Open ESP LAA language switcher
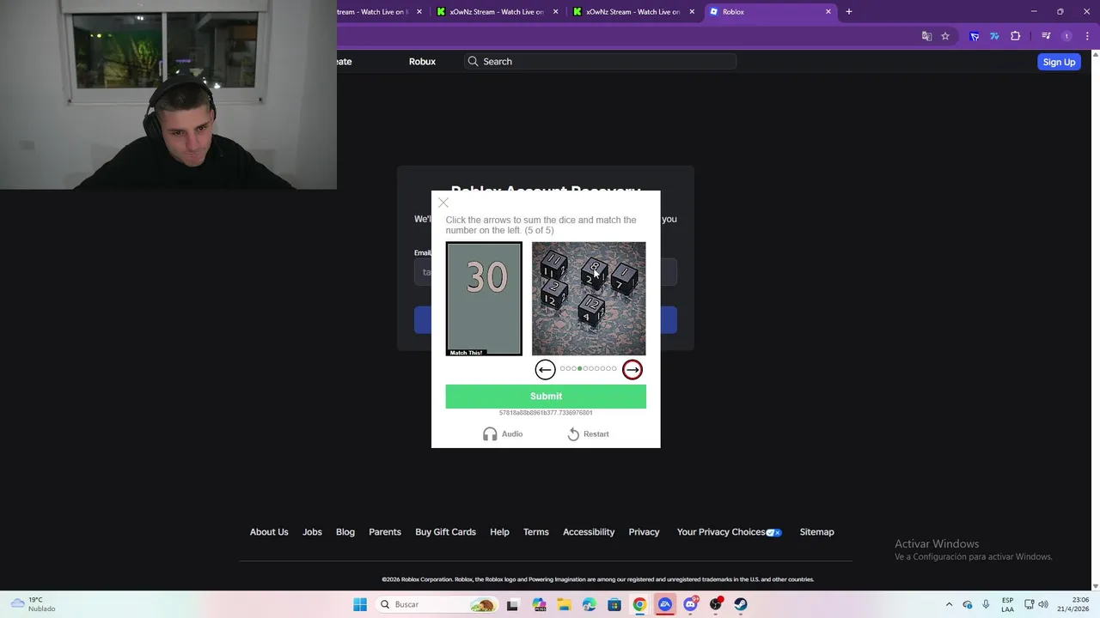This screenshot has height=618, width=1100. (x=1007, y=604)
